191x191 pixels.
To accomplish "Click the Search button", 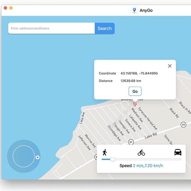I will [105, 28].
